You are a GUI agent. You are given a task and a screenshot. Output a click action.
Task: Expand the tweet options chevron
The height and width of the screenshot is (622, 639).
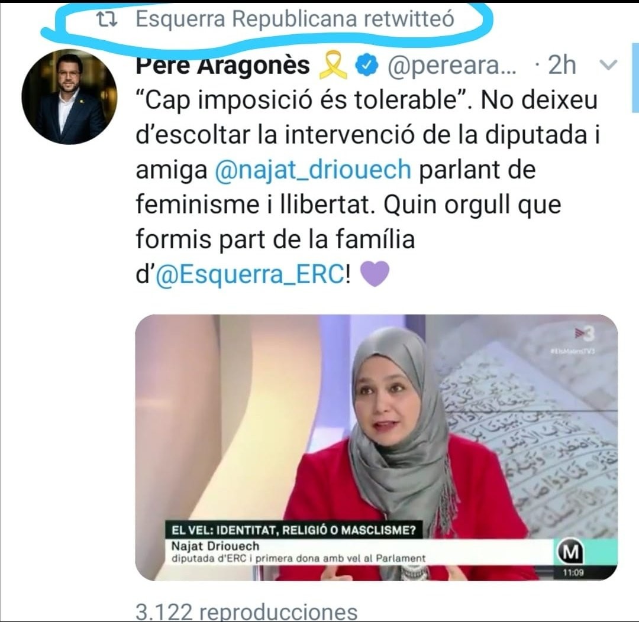tap(609, 65)
